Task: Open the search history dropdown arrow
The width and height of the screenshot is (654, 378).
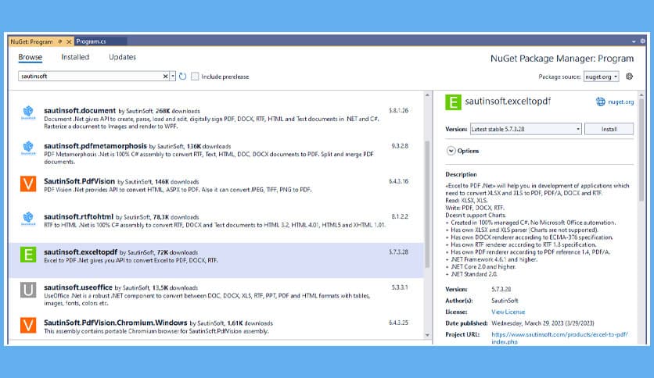Action: (173, 77)
